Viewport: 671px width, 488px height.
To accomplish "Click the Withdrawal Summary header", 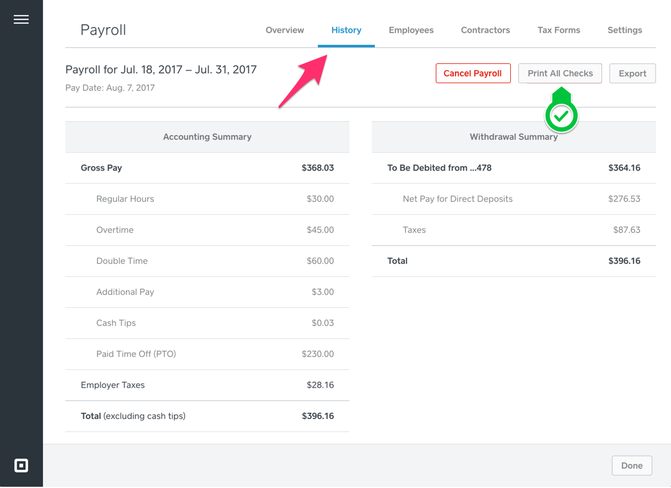I will (513, 137).
